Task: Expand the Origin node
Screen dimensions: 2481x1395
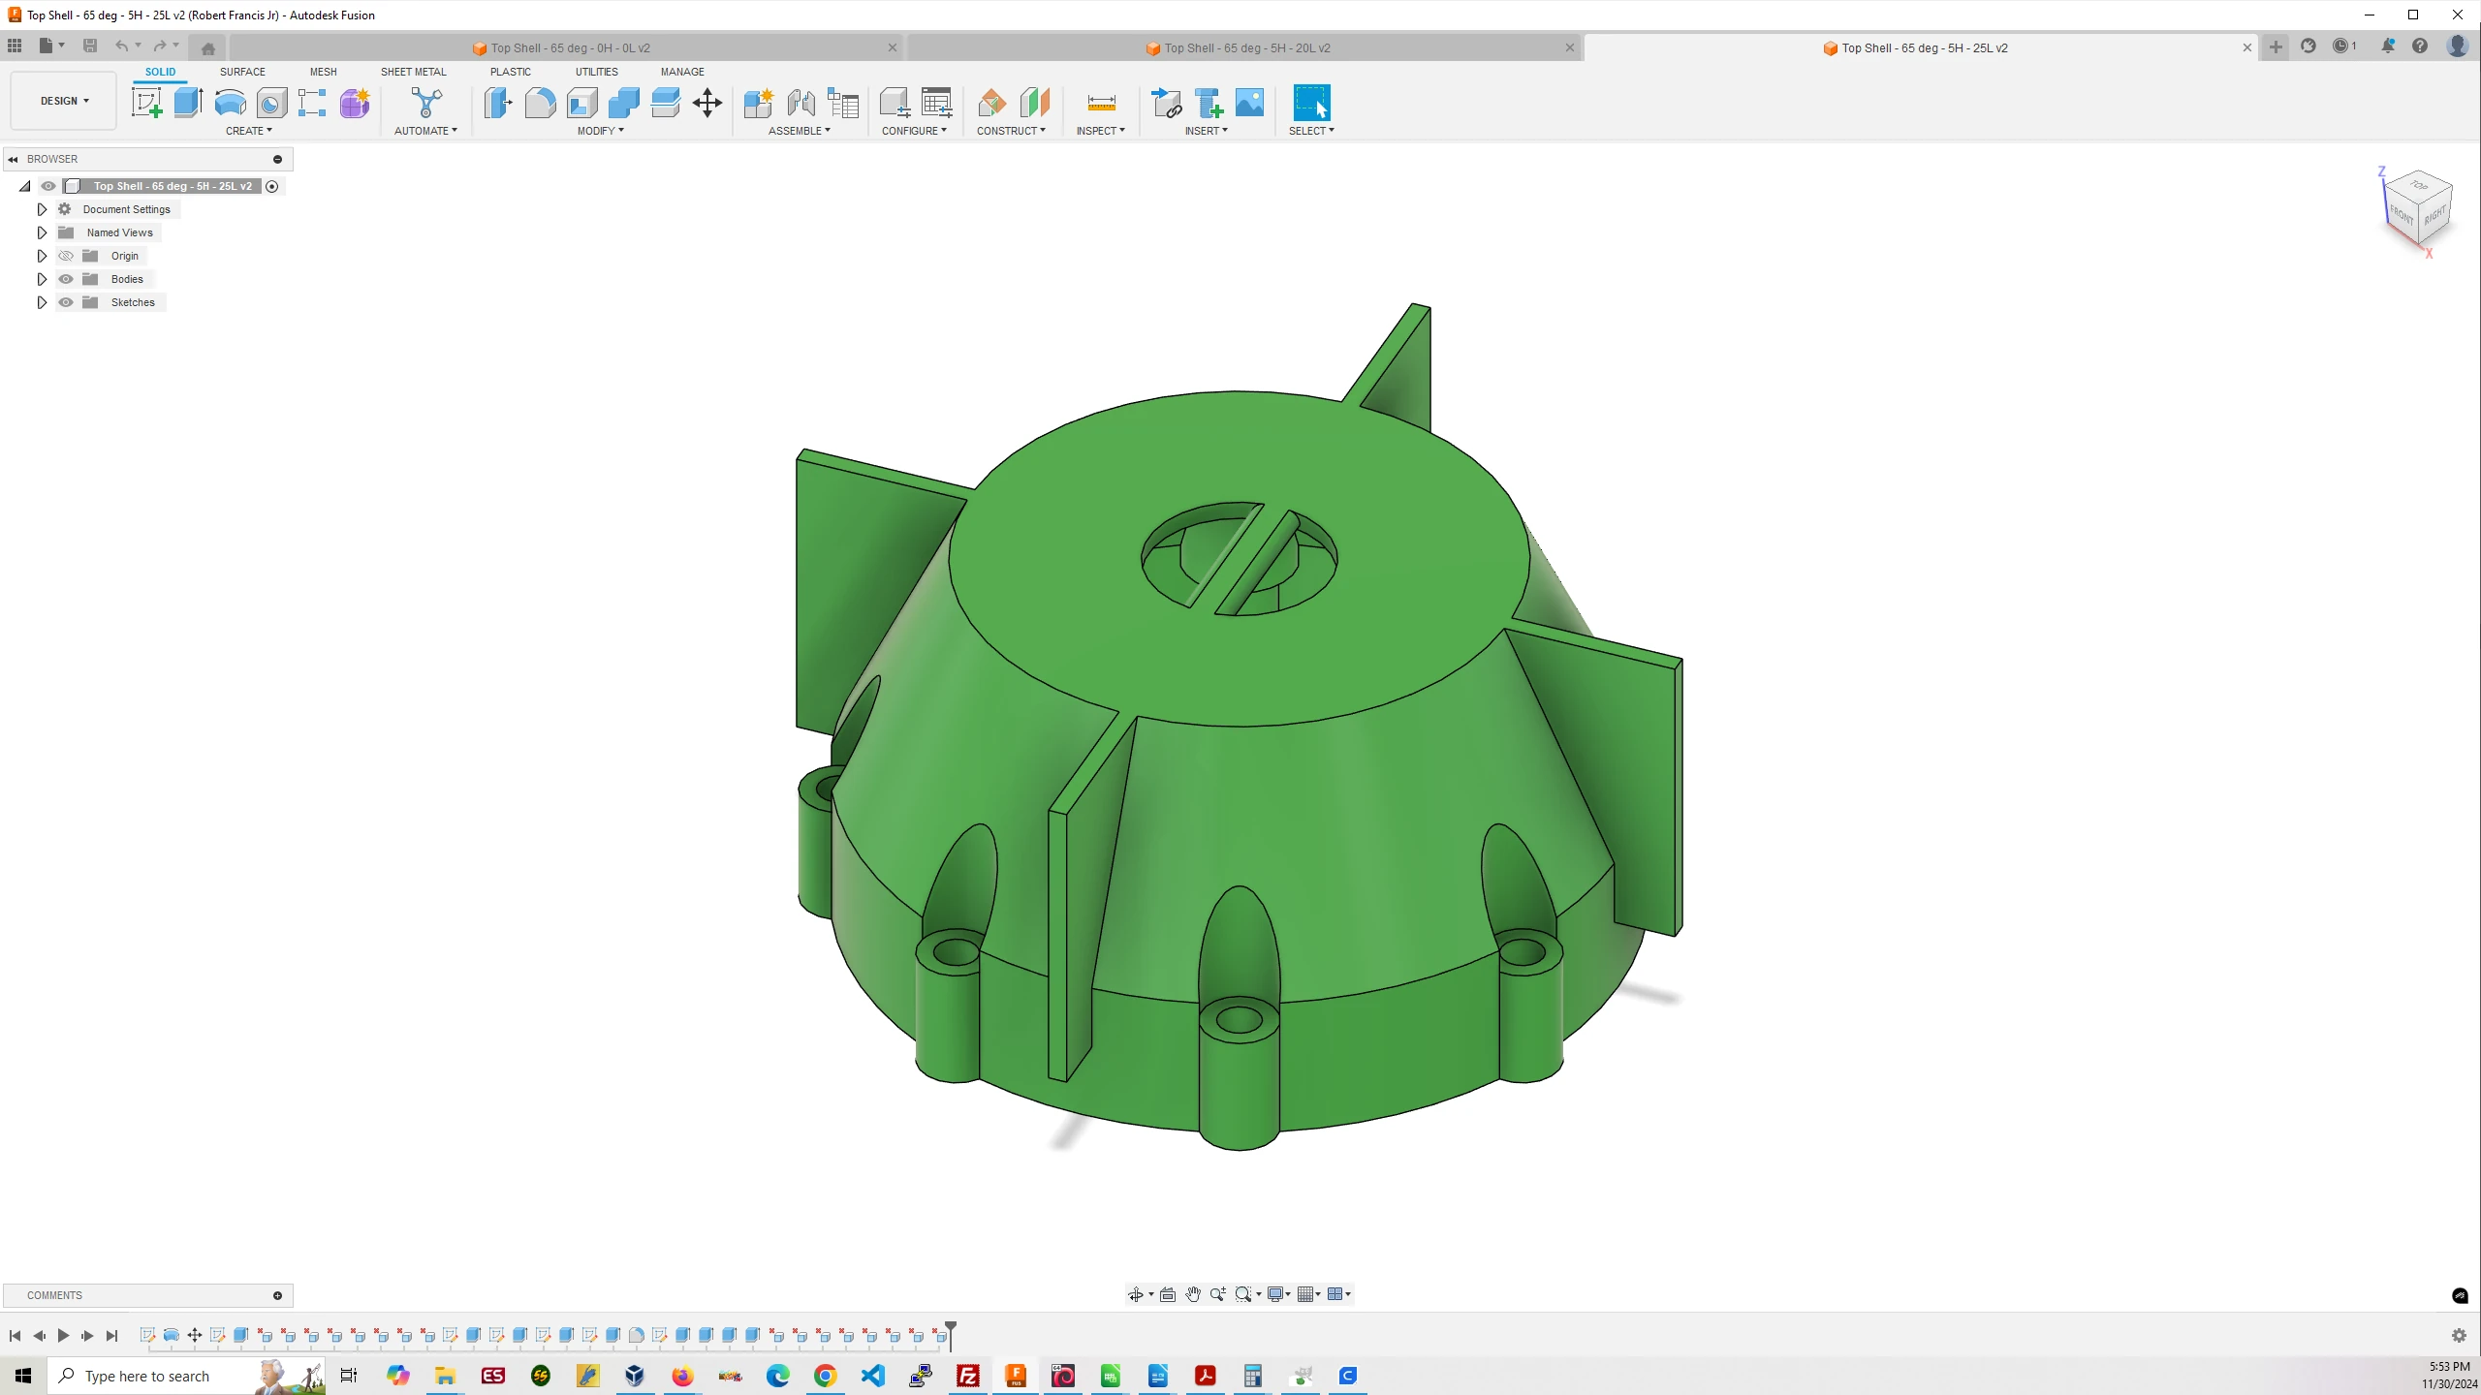Action: coord(42,256)
